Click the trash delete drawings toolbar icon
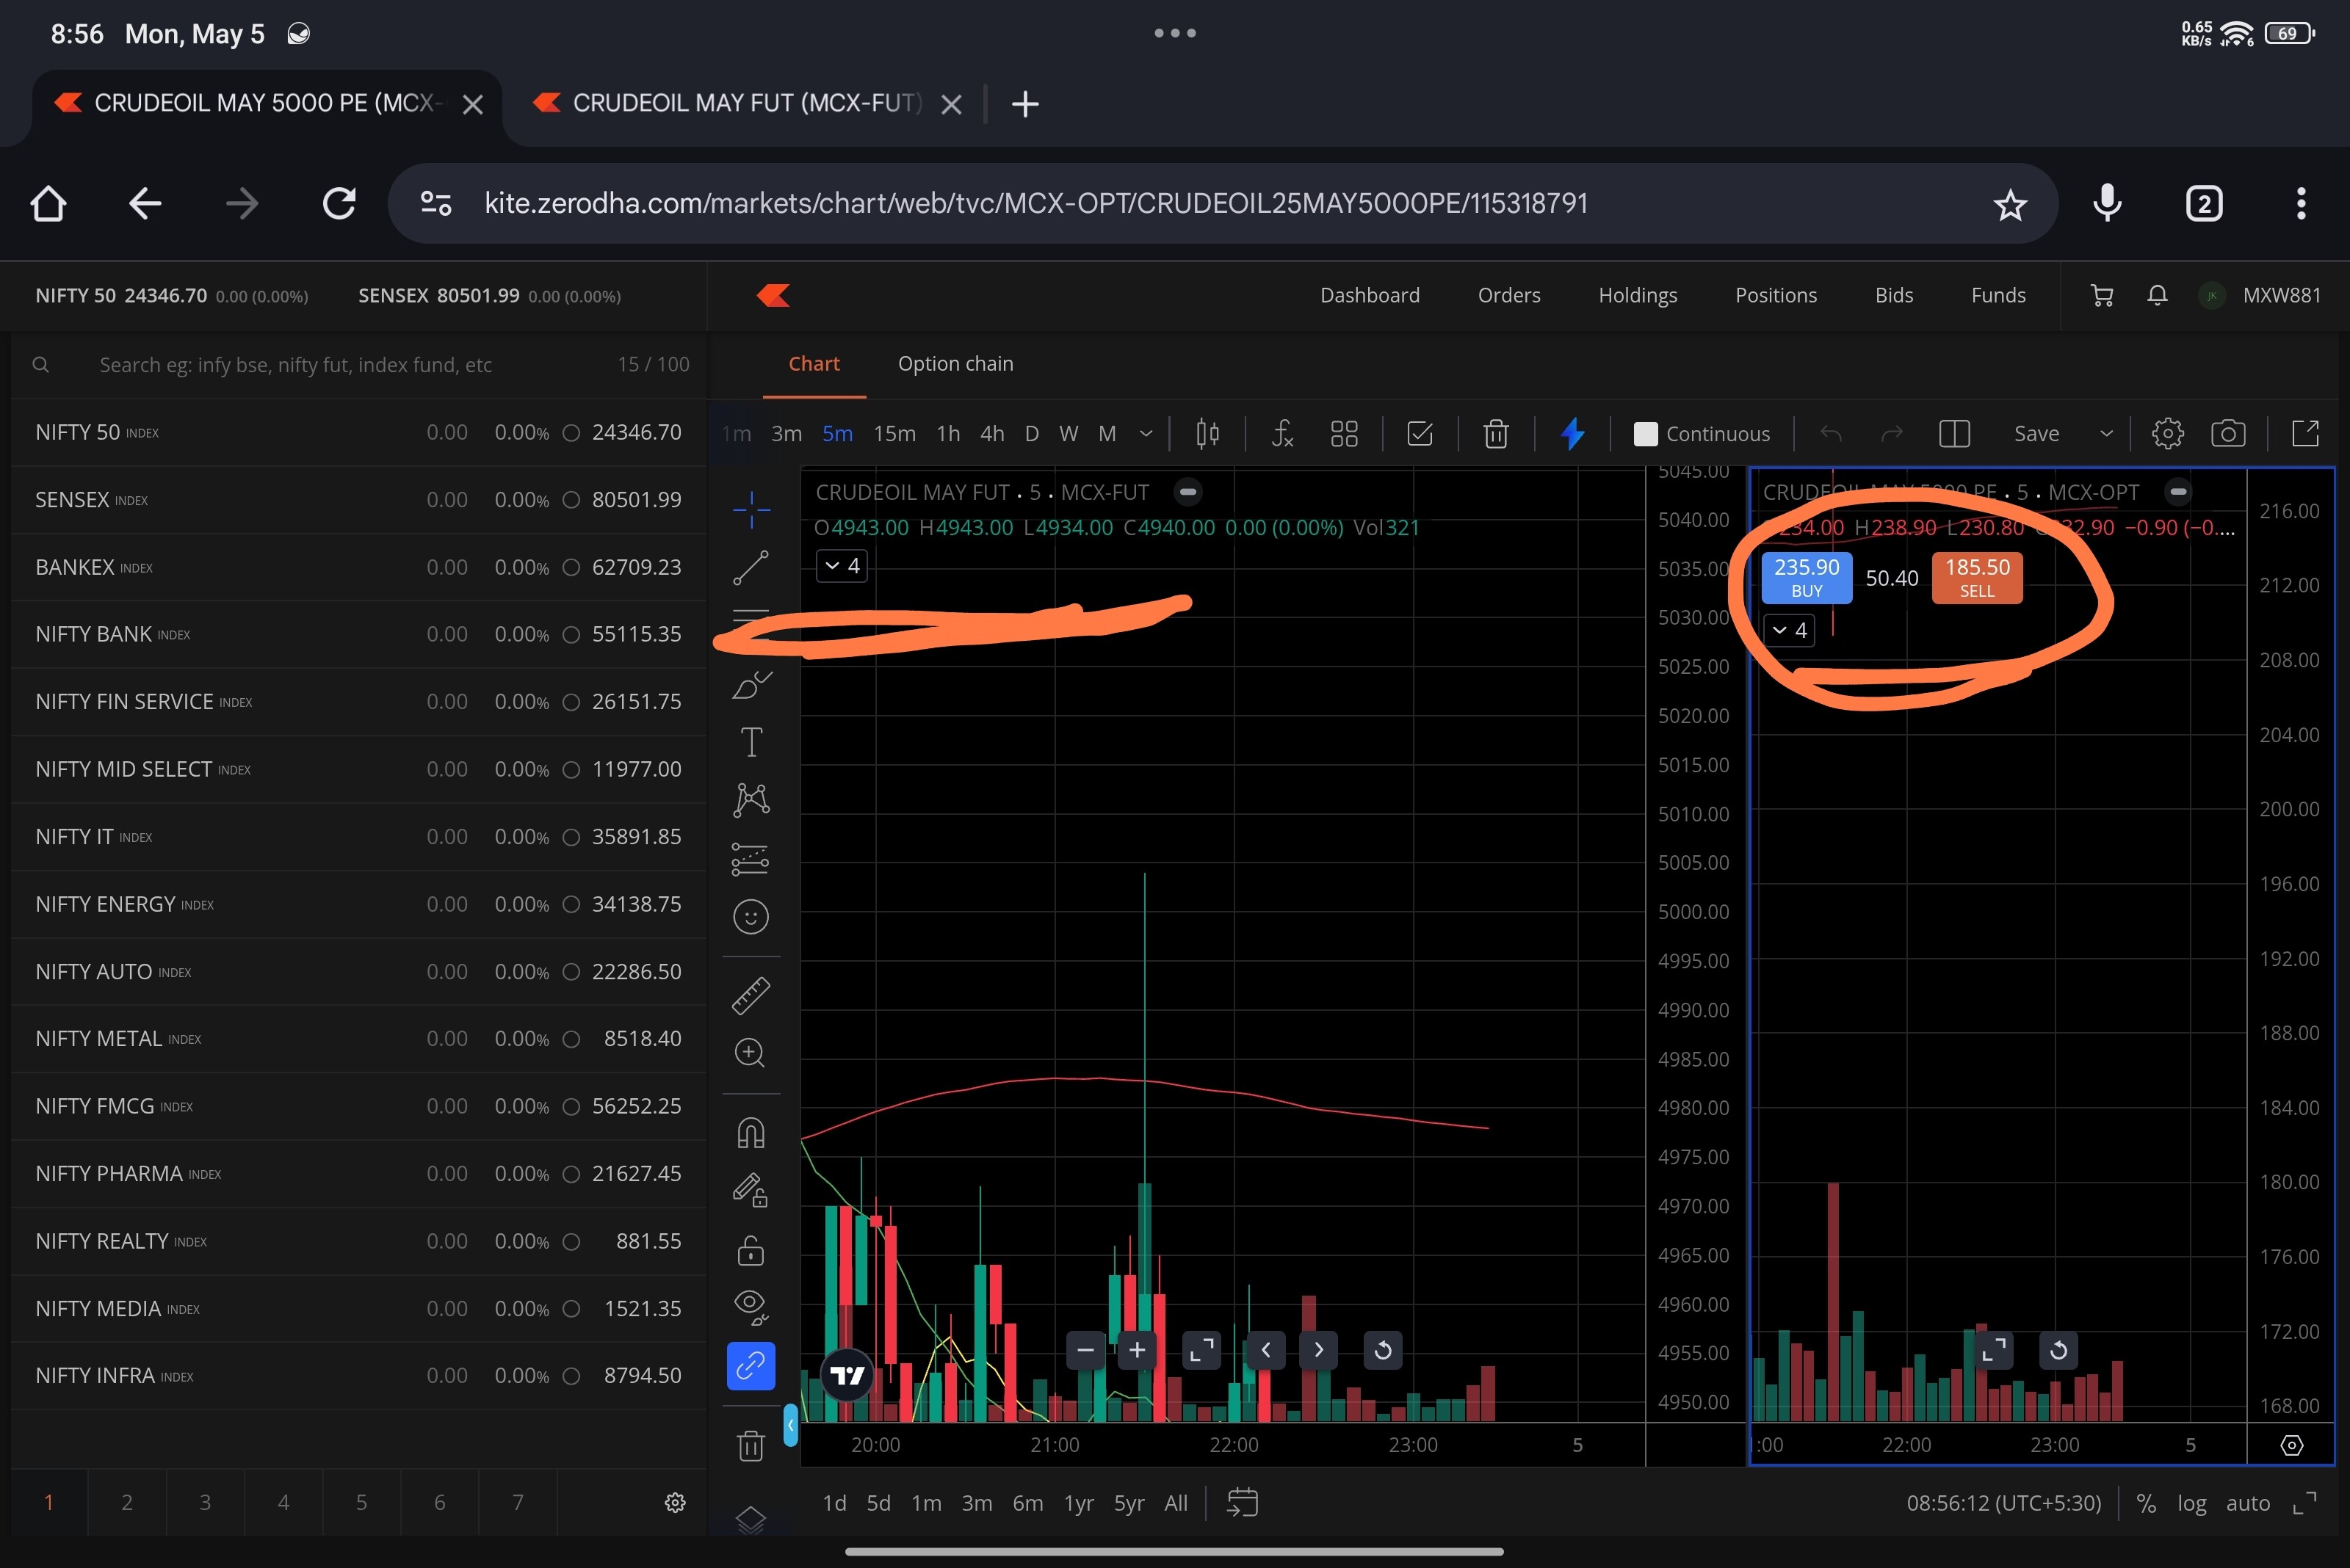 pyautogui.click(x=1496, y=433)
